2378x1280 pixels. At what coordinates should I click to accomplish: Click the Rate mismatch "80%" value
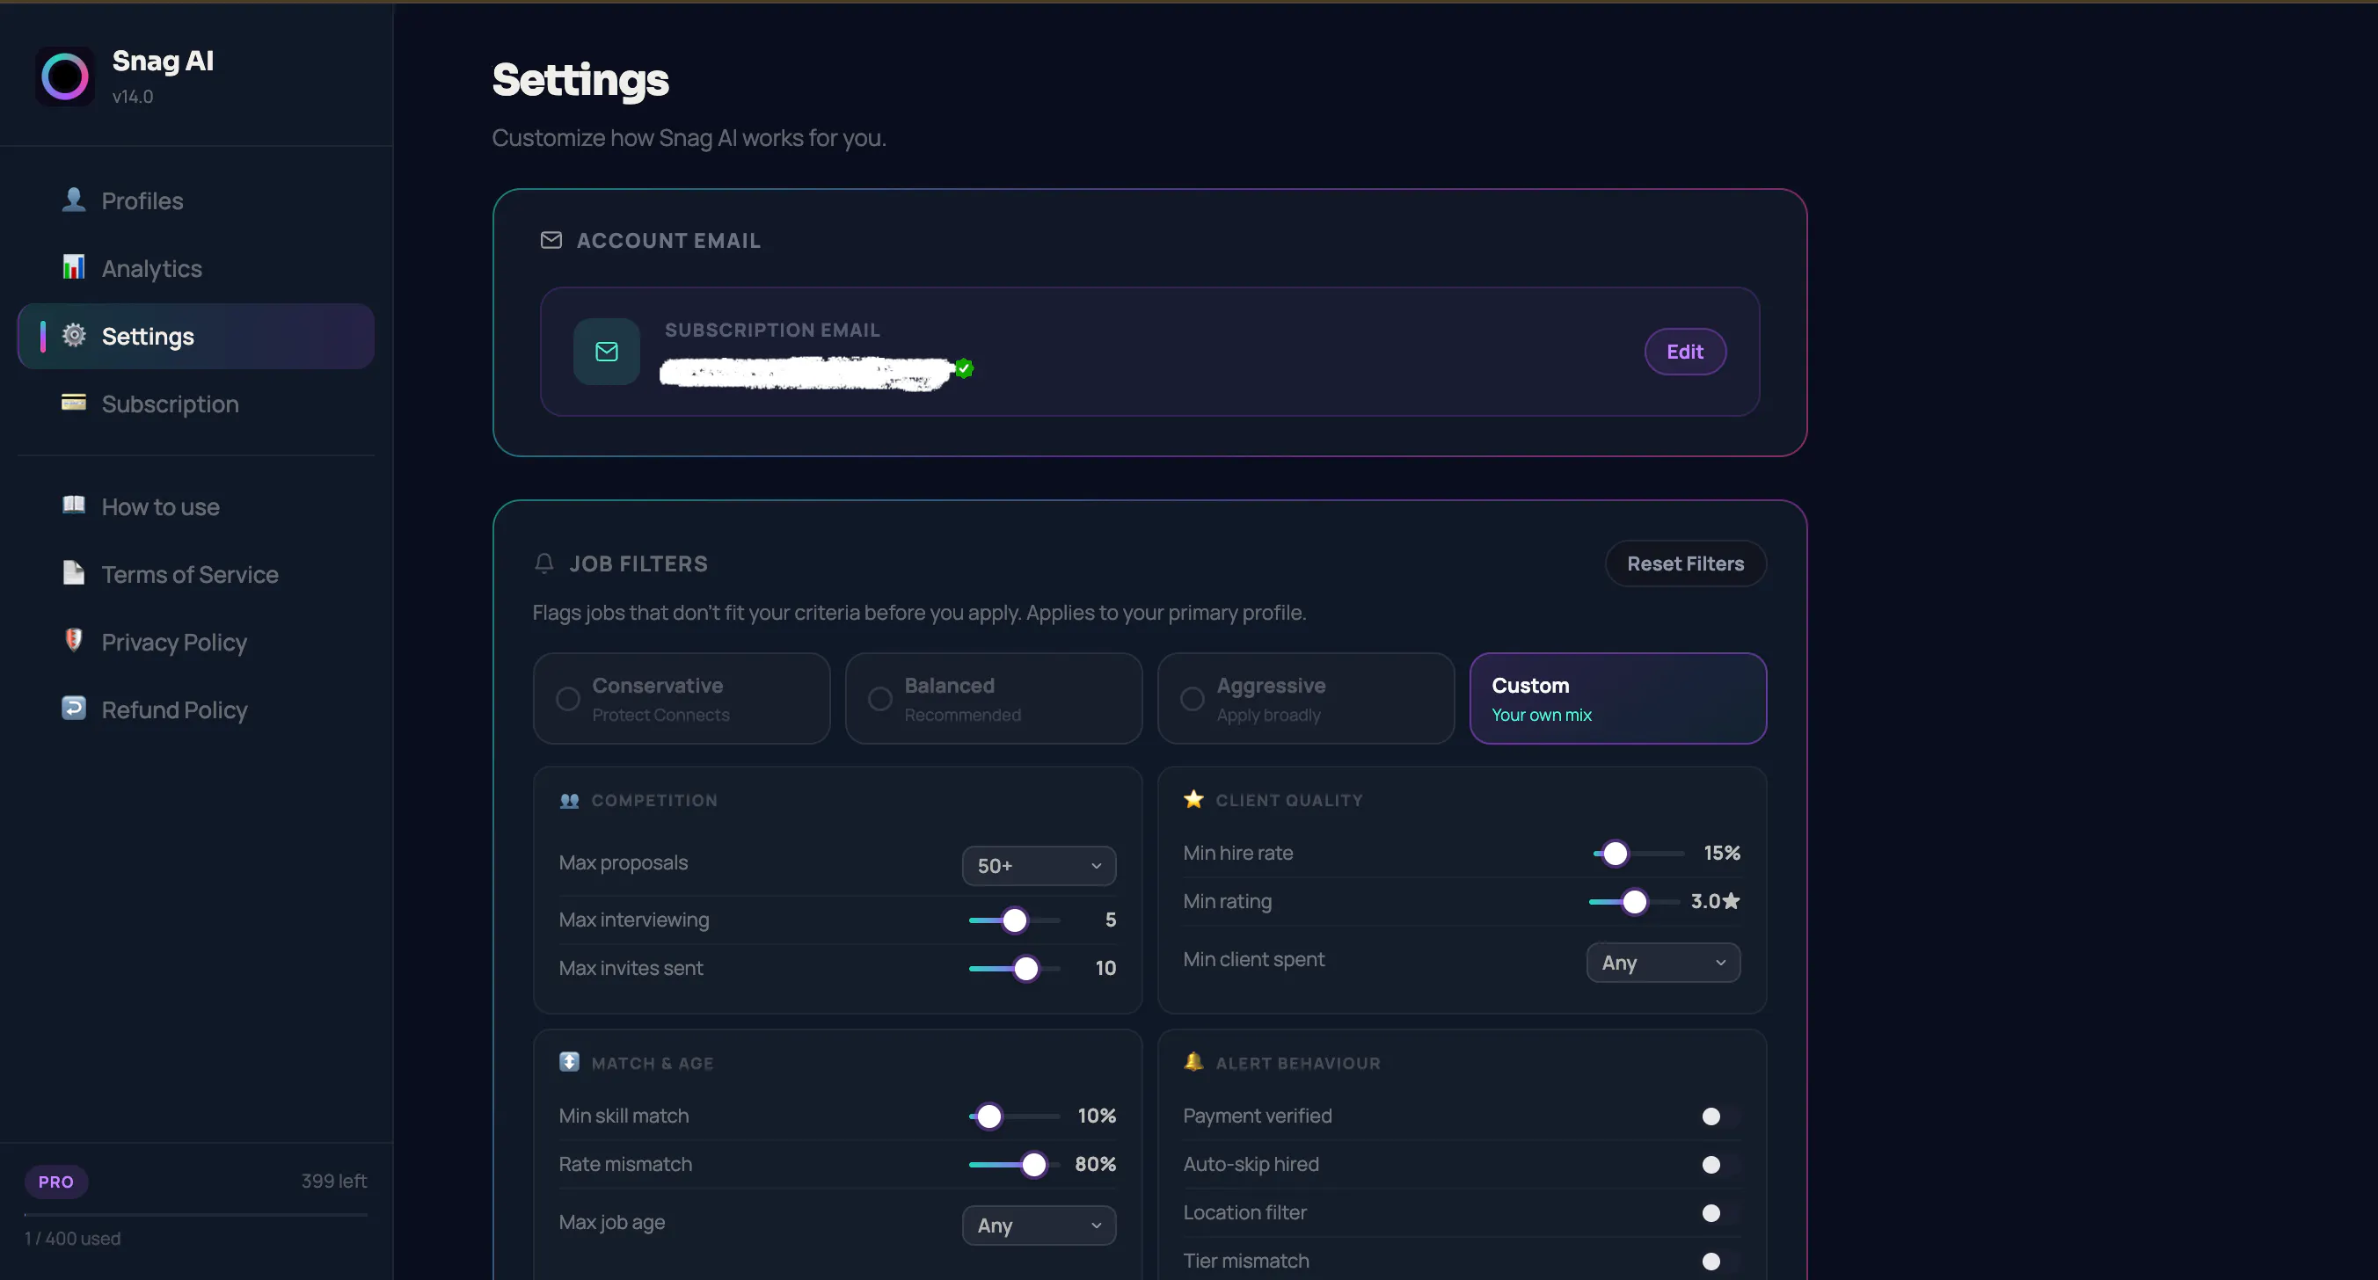(1095, 1164)
